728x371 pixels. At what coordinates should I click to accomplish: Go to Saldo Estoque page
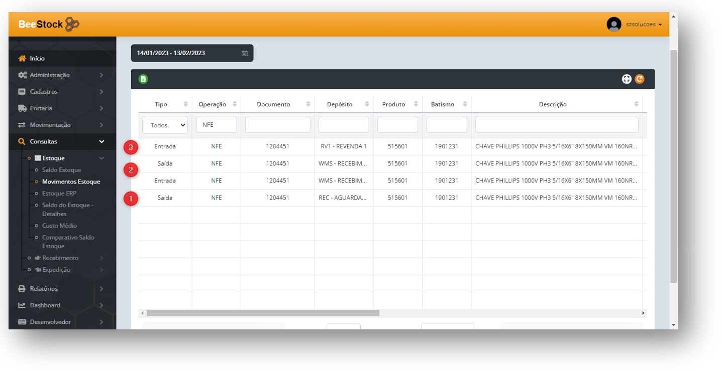[61, 170]
